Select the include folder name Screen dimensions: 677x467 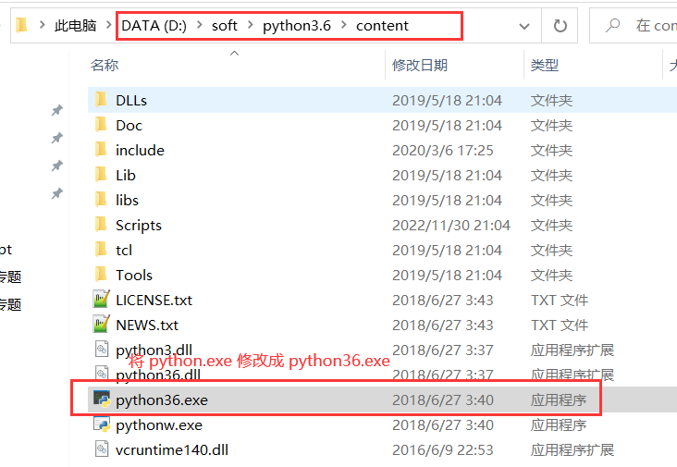pos(140,150)
